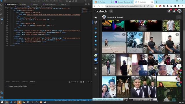Kill terminal using trash icon
The image size is (185, 104).
tap(84, 82)
